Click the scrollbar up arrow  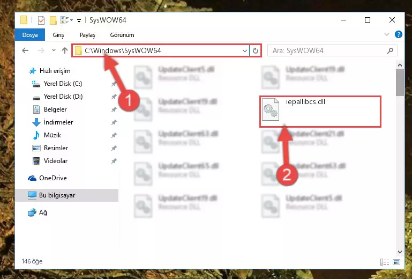(x=400, y=65)
